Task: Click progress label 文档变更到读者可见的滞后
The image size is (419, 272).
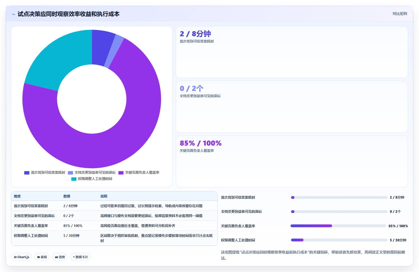Action: 241,212
